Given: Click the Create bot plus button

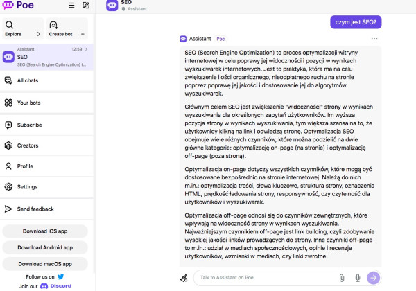Looking at the screenshot, I should pyautogui.click(x=83, y=33).
